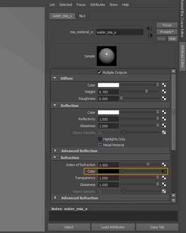Open map button for Reflection Glossy Samples

click(164, 132)
